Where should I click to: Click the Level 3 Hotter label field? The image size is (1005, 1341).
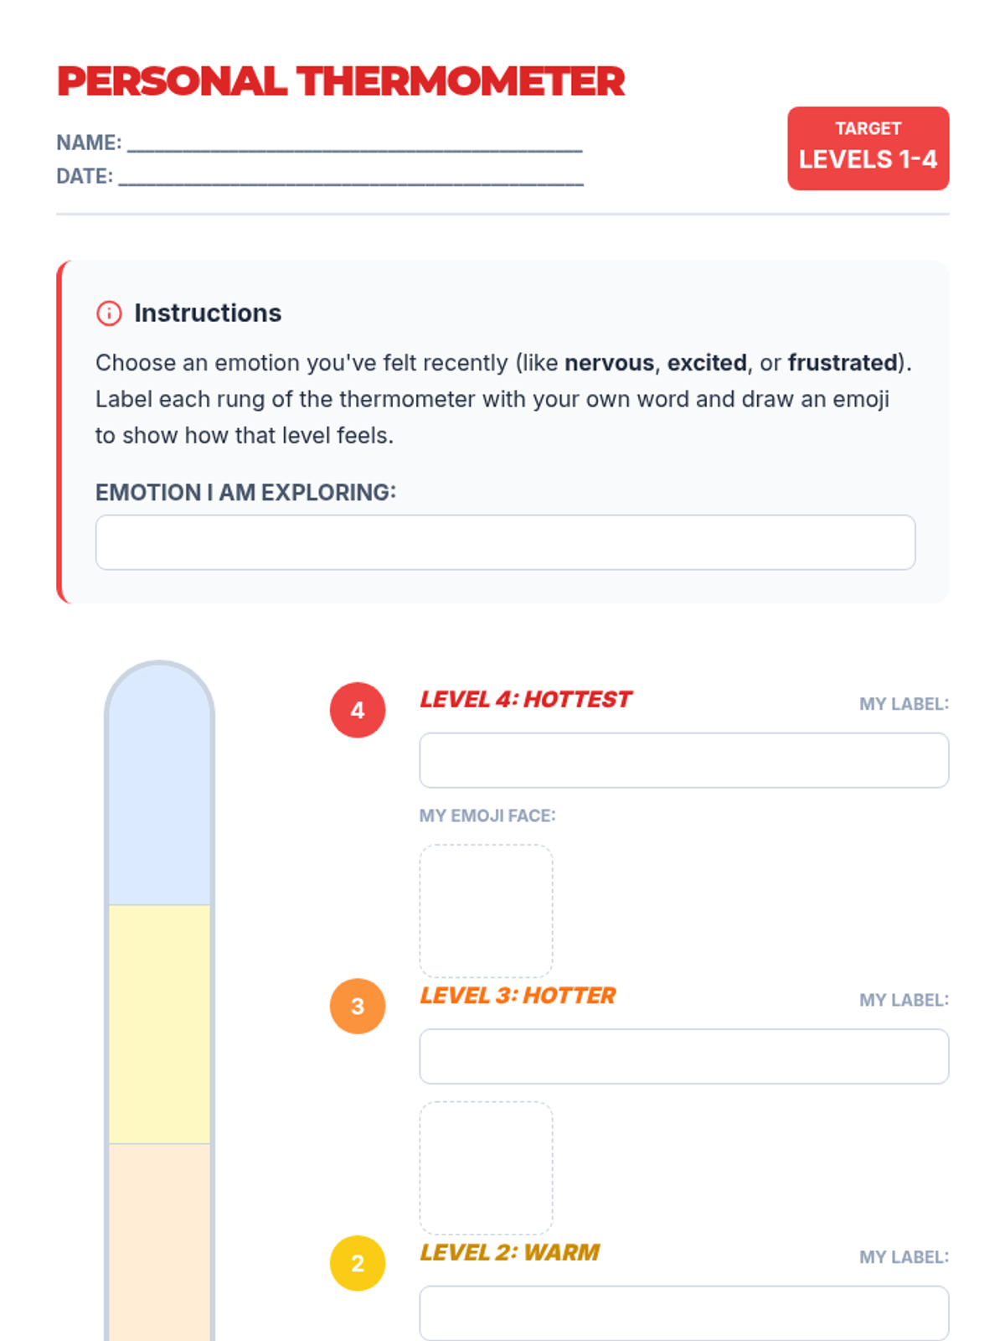(683, 1056)
